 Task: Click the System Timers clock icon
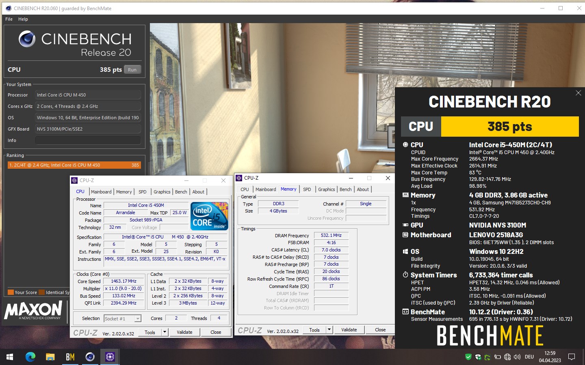tap(405, 275)
